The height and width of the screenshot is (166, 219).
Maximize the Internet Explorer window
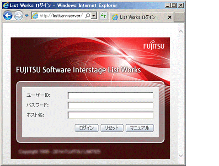174,6
